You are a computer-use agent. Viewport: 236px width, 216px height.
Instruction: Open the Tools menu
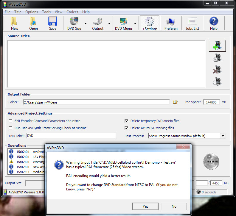click(x=46, y=12)
